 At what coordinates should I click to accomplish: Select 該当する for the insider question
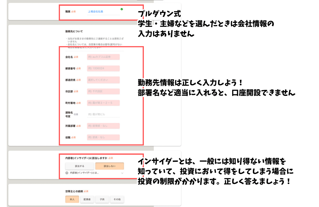point(79,166)
